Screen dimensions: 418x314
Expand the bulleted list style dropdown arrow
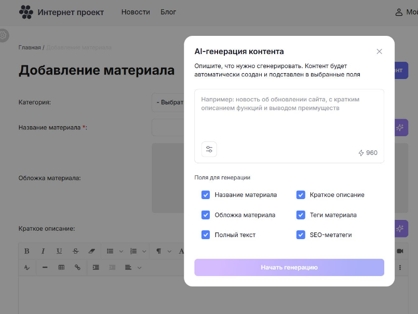(121, 251)
